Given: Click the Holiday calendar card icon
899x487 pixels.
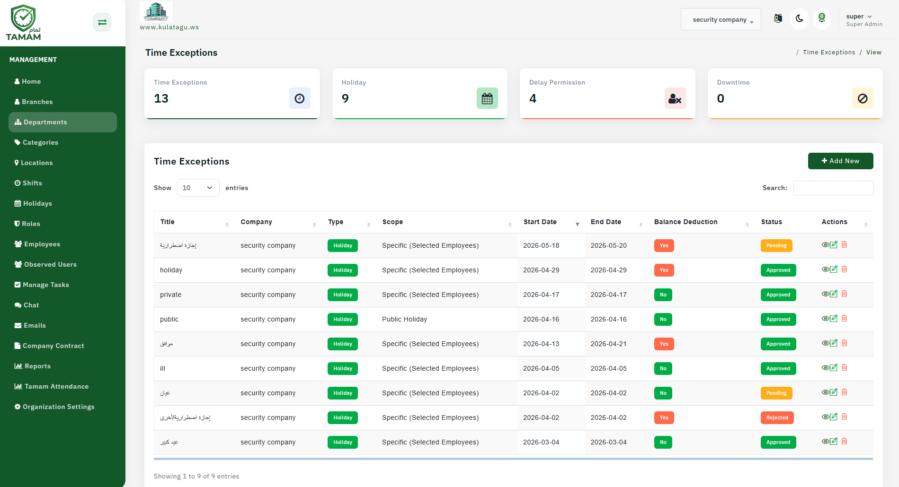Looking at the screenshot, I should pyautogui.click(x=487, y=98).
